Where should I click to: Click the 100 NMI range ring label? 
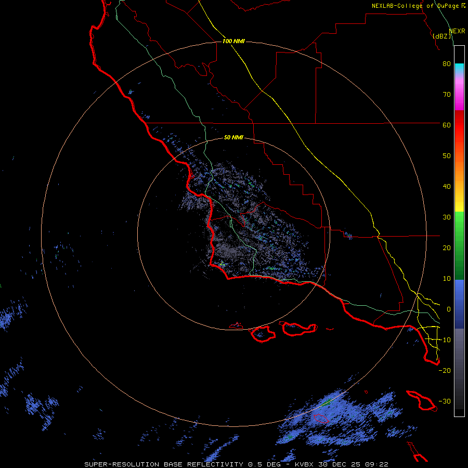coord(233,41)
